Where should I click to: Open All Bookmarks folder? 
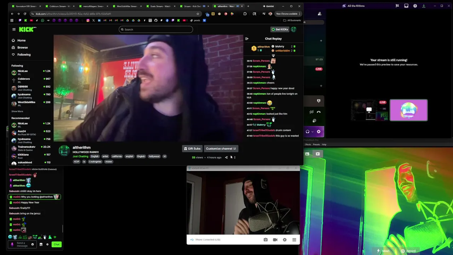click(292, 20)
